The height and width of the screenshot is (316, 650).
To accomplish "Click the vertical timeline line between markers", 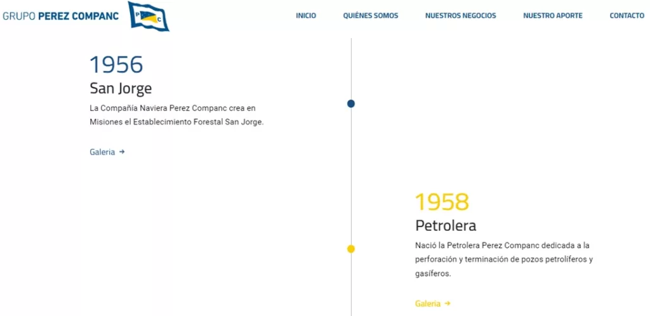I will (x=351, y=176).
